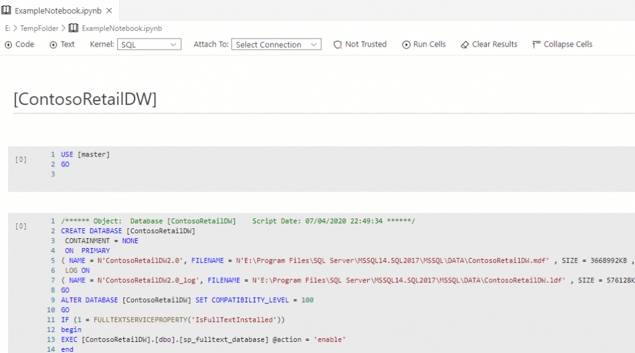Click the Script Date comment line
Viewport: 635px width, 353px height.
tap(238, 221)
